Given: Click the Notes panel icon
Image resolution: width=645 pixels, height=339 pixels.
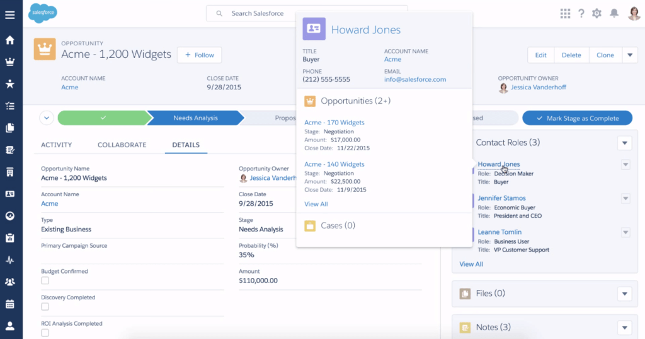Looking at the screenshot, I should pos(465,328).
